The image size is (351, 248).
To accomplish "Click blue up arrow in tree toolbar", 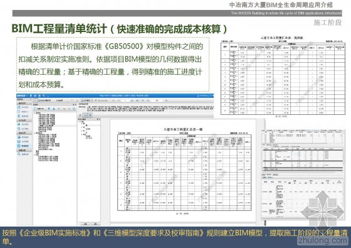I will [49, 109].
